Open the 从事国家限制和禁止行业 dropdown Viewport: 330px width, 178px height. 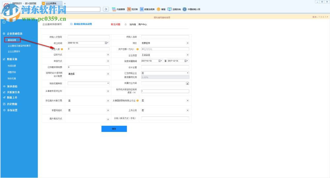(x=165, y=101)
